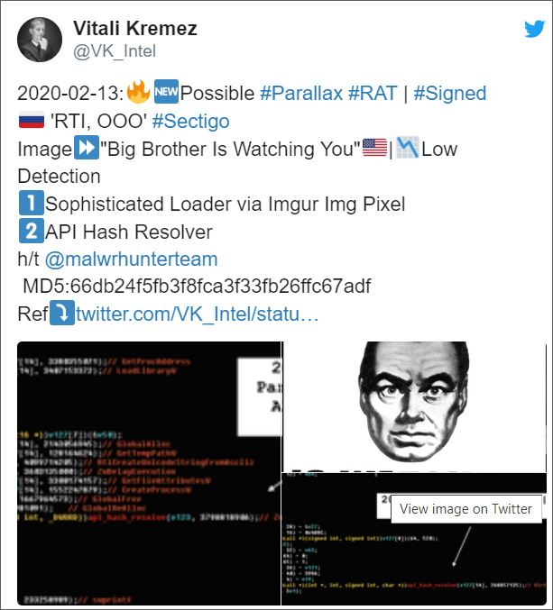The width and height of the screenshot is (553, 610).
Task: Click the Twitter bird logo
Action: (x=534, y=29)
